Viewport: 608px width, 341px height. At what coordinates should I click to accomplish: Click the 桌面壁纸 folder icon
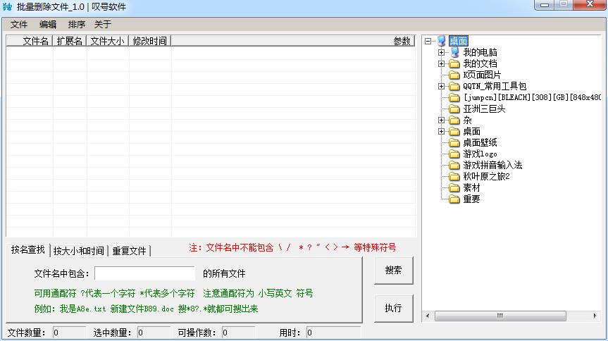(454, 143)
